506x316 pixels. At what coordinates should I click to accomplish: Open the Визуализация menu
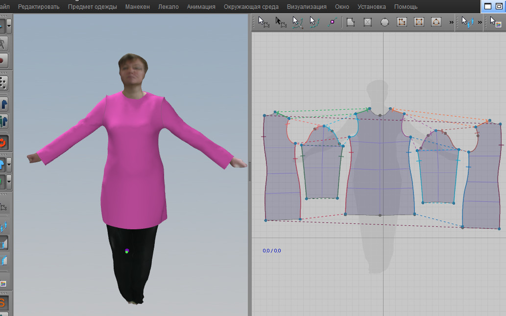coord(307,6)
